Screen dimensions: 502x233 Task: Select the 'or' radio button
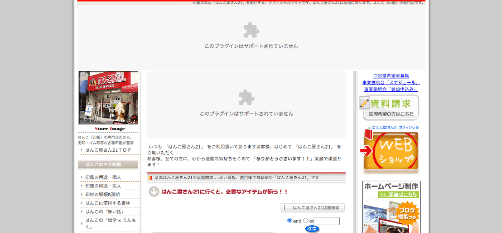click(306, 221)
